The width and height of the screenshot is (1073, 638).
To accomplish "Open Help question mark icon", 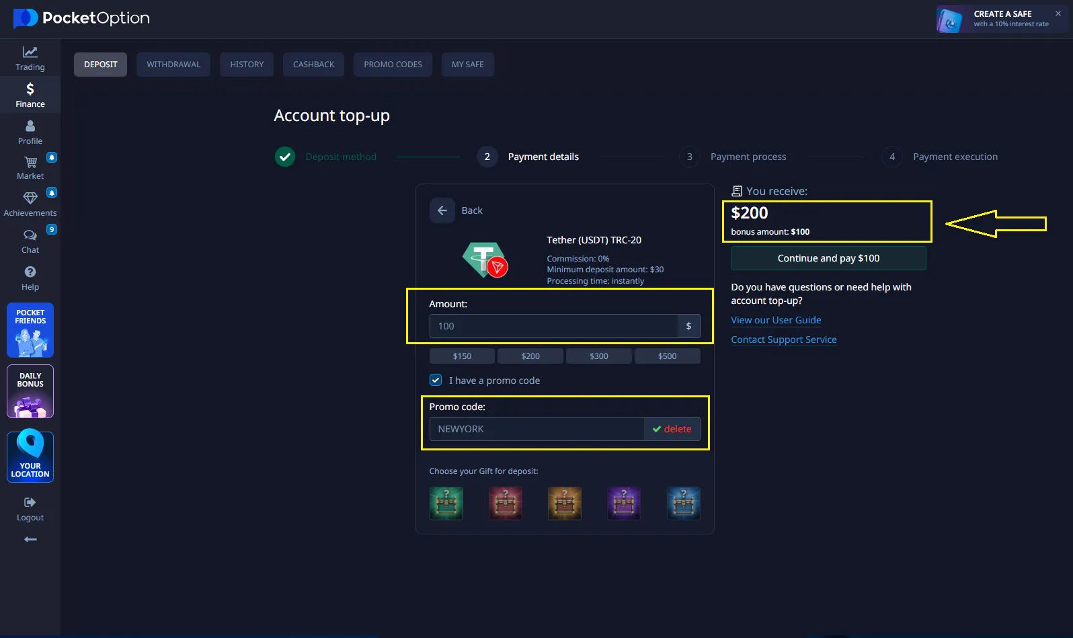I will (30, 272).
